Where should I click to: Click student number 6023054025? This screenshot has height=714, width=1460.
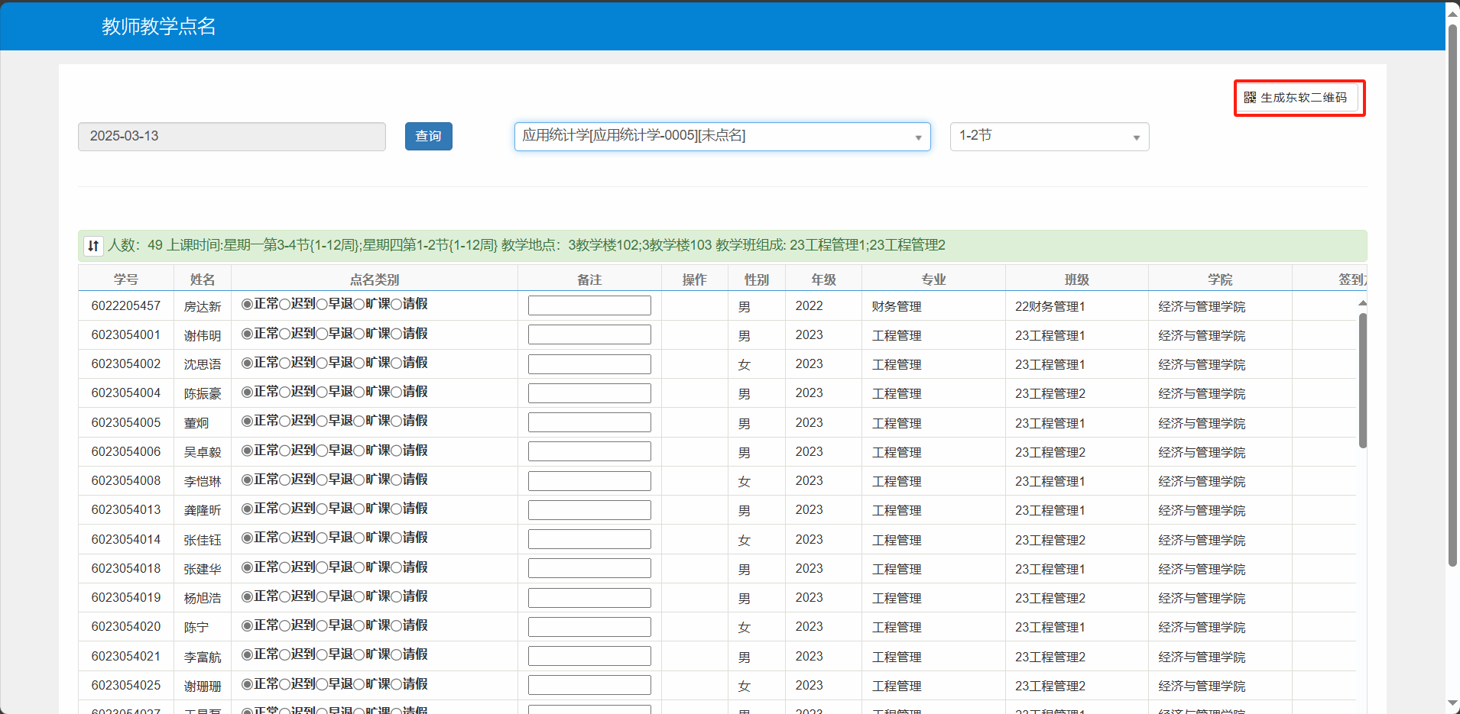(x=126, y=685)
